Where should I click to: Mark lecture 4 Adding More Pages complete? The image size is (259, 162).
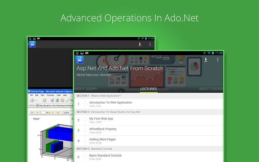(85, 141)
